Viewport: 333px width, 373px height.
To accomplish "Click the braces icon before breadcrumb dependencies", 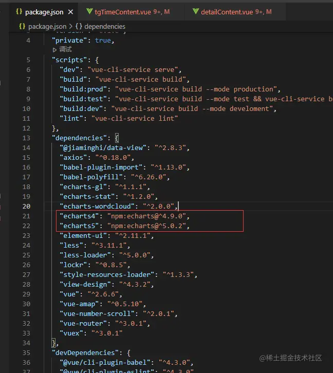I will pyautogui.click(x=79, y=26).
